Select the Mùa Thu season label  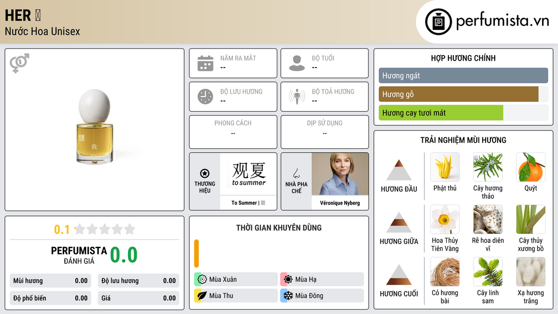coord(221,296)
